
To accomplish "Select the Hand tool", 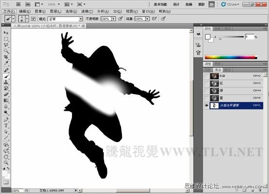I will [x=6, y=157].
